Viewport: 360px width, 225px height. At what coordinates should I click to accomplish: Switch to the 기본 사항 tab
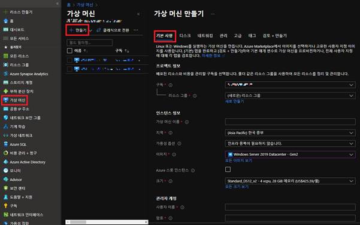point(164,36)
